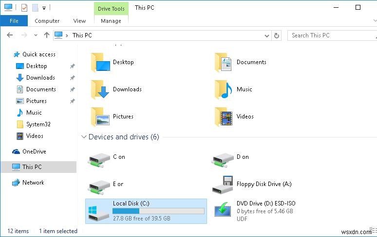Collapse the Devices and drives group
Image resolution: width=377 pixels, height=237 pixels.
click(84, 137)
